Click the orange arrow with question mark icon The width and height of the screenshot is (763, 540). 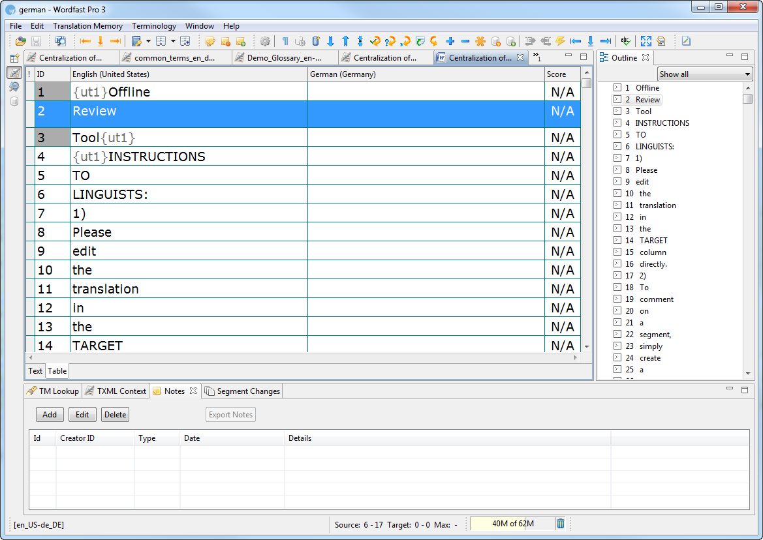(390, 41)
